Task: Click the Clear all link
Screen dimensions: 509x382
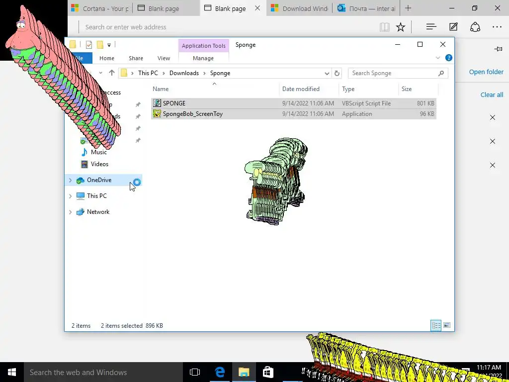Action: pos(492,95)
